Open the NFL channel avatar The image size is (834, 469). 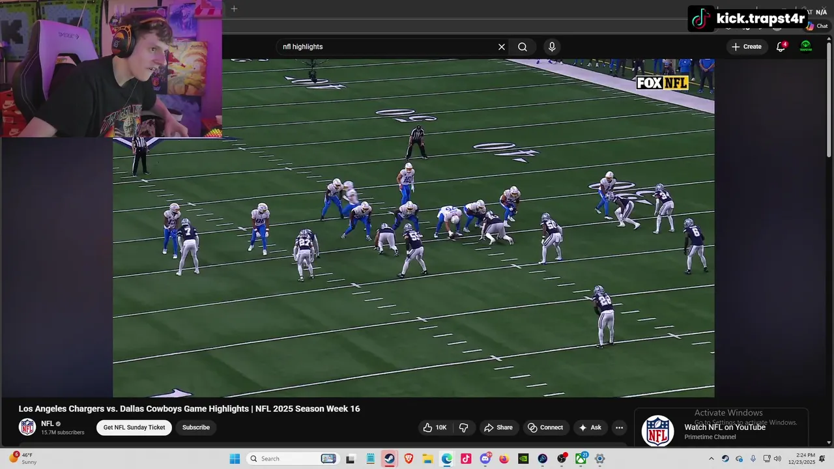[27, 427]
